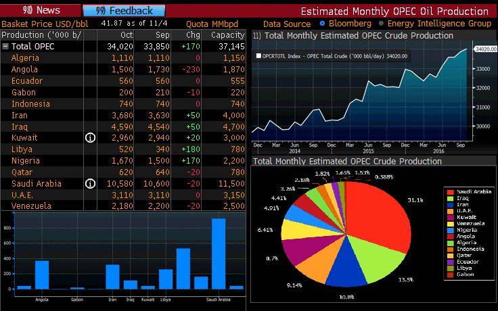The height and width of the screenshot is (311, 498).
Task: Select the Libya row name in the table
Action: (x=22, y=149)
